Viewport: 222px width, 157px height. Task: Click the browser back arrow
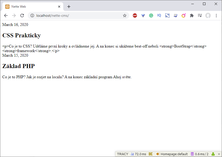[6, 15]
